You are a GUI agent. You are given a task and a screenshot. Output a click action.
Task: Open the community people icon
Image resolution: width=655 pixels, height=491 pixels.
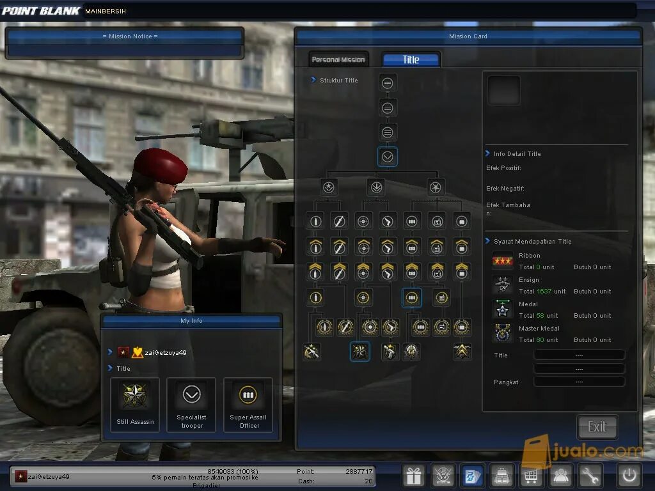[x=560, y=476]
